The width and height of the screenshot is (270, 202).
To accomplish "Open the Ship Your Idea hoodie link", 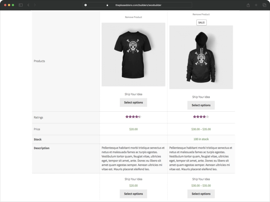I will tap(201, 97).
